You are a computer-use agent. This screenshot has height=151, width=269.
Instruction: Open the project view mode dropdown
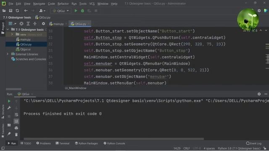(12, 23)
